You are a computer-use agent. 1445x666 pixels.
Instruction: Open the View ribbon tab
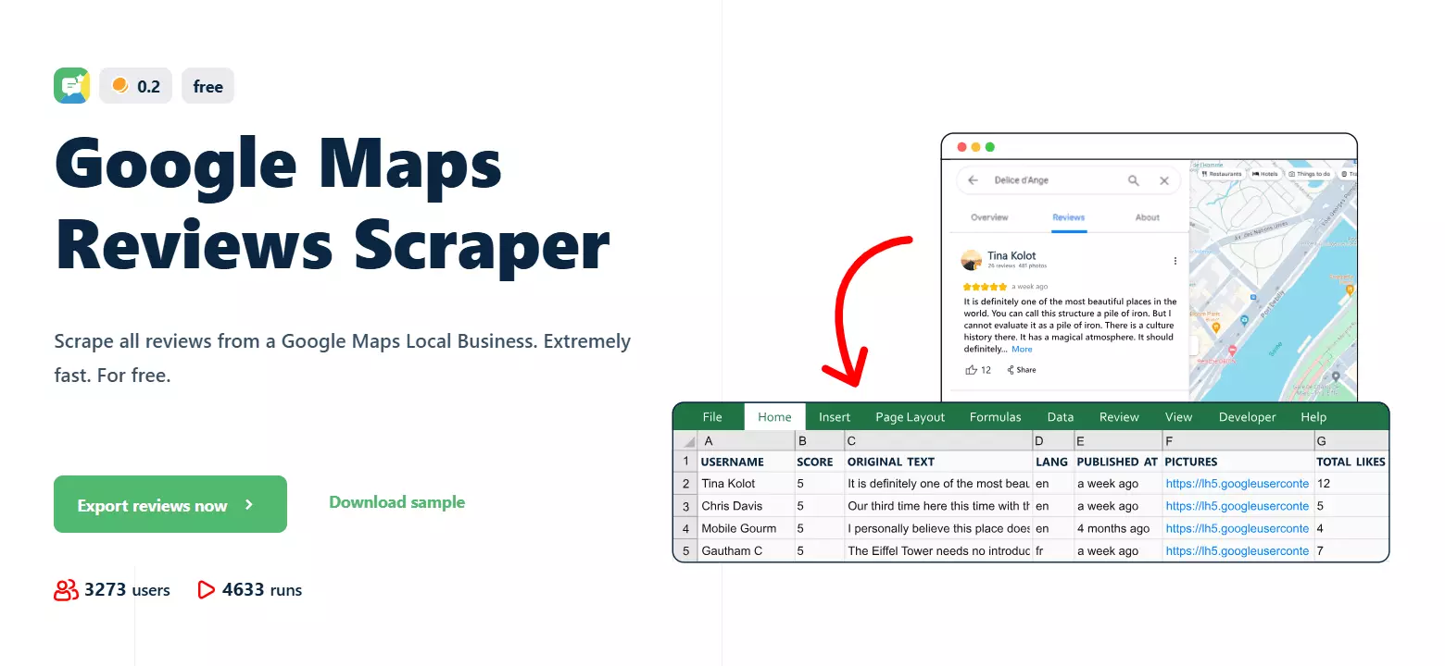(1179, 417)
